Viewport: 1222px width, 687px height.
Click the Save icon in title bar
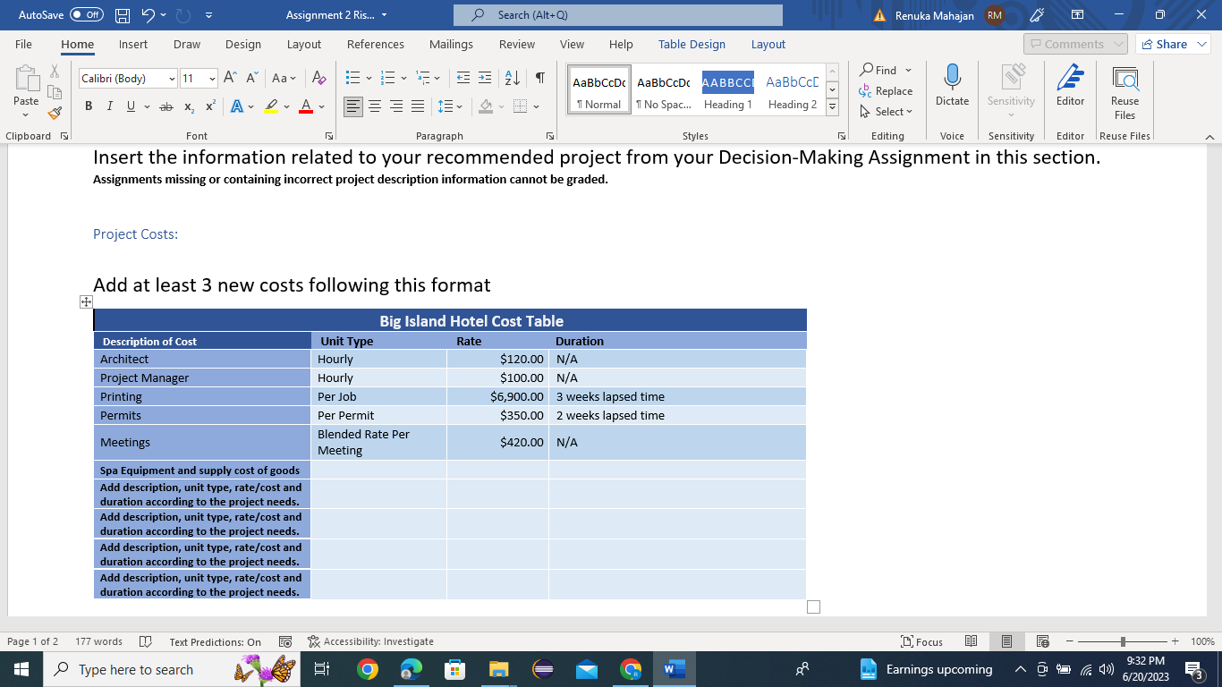tap(123, 15)
